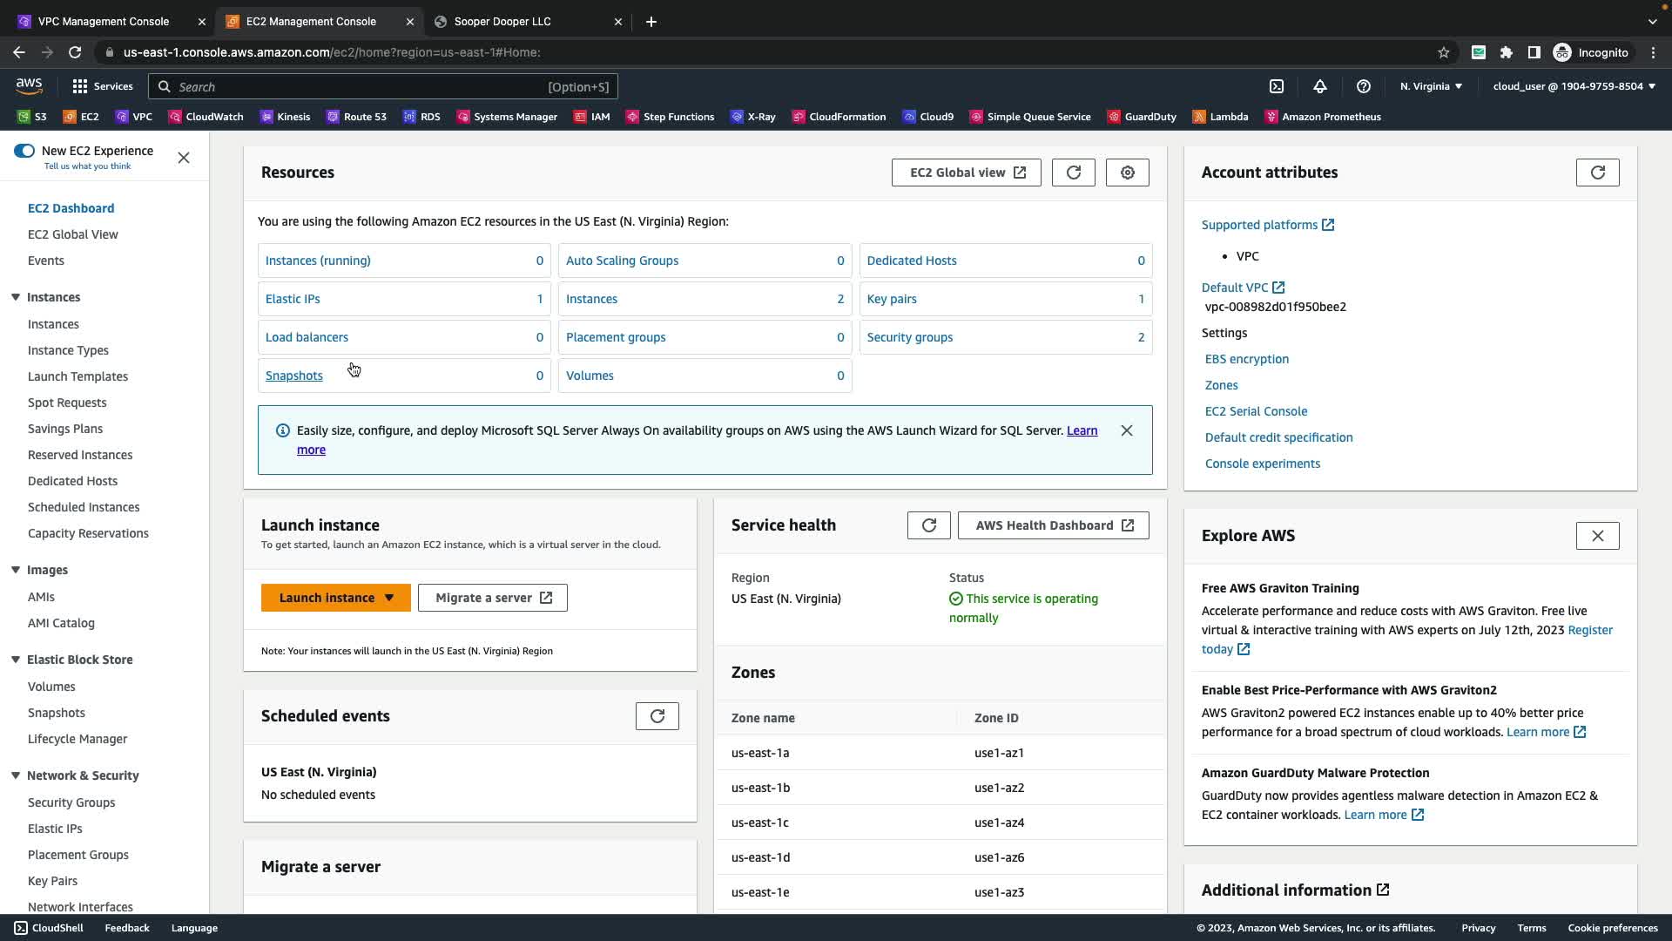Switch to the VPC Management Console tab
Image resolution: width=1672 pixels, height=941 pixels.
coord(103,21)
